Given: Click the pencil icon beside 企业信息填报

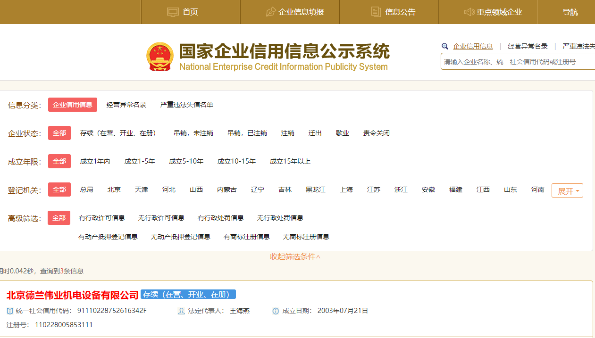Looking at the screenshot, I should pos(271,12).
